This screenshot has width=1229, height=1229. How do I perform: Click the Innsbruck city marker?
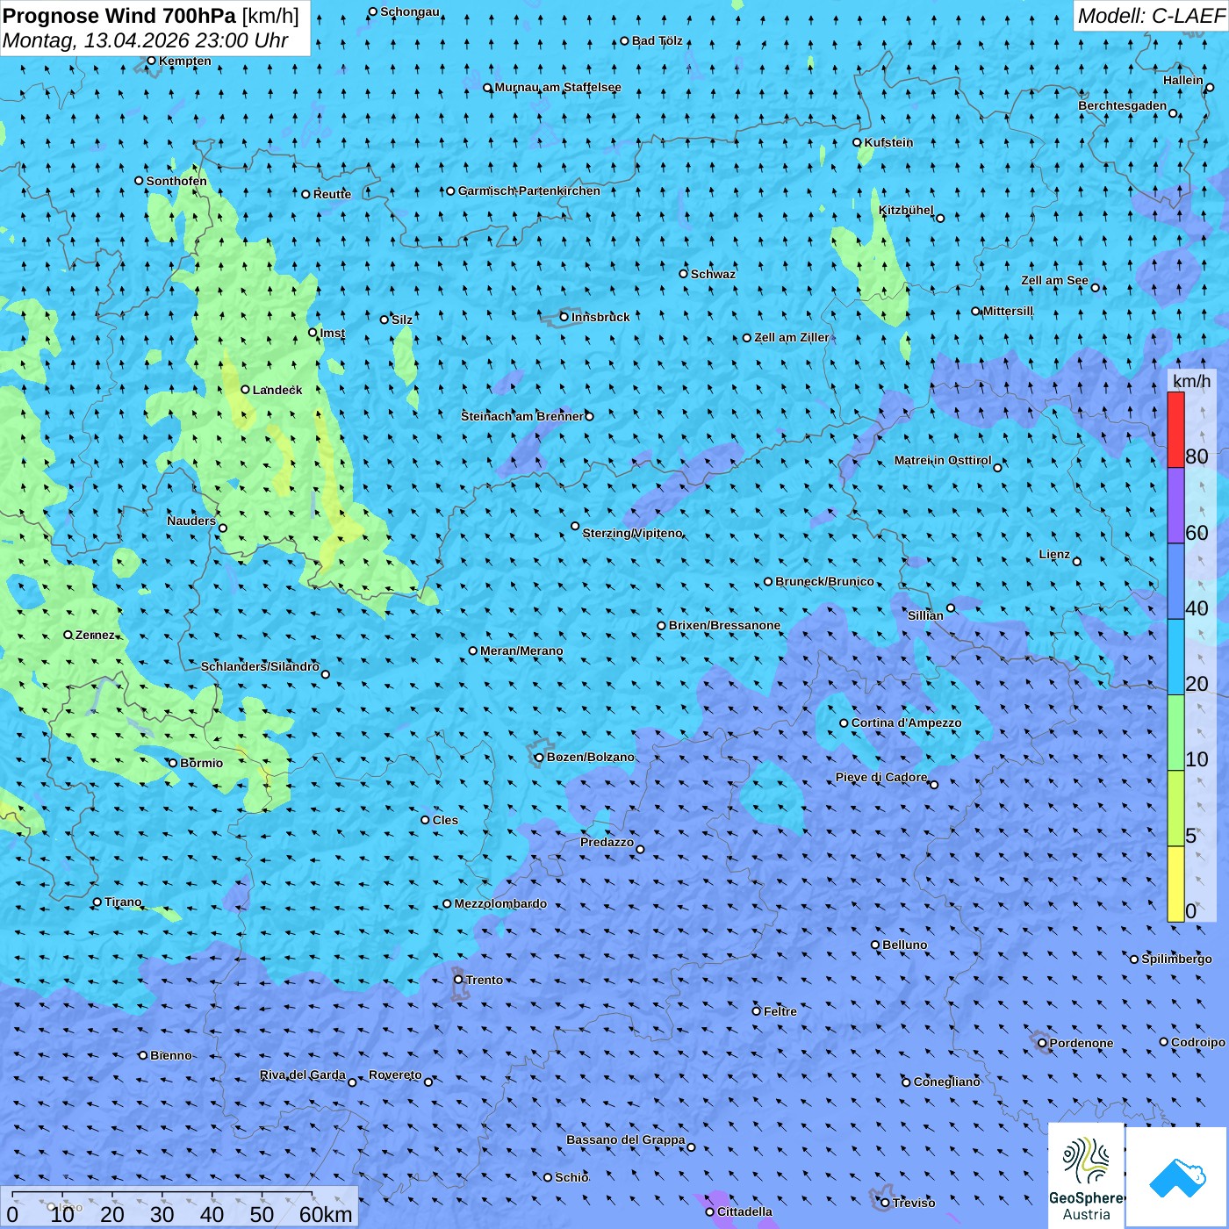(564, 317)
